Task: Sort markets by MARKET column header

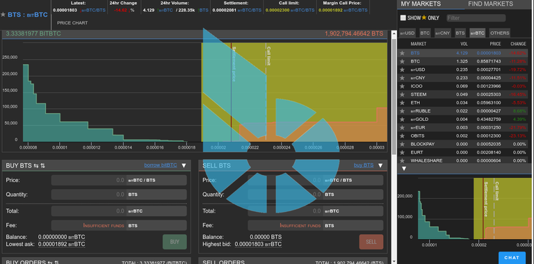Action: point(418,44)
